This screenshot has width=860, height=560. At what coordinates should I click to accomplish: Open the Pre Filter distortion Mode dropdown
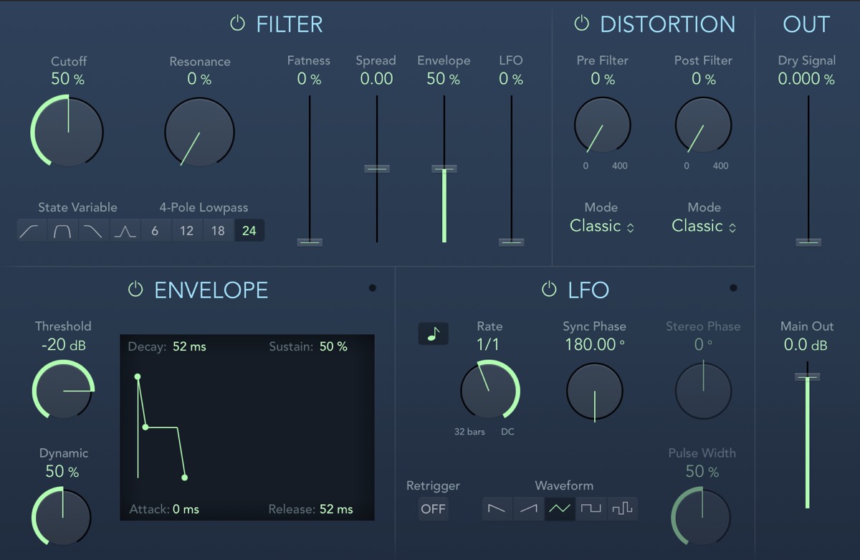point(602,226)
